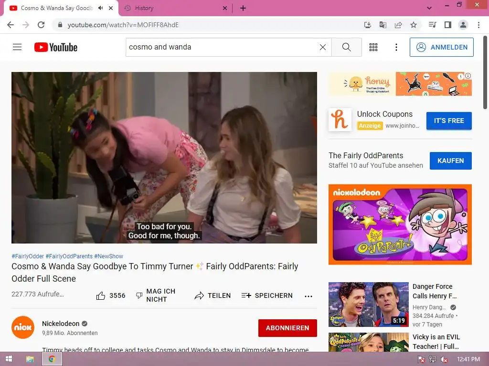This screenshot has height=366, width=489.
Task: Open ad info icon on honey banner
Action: coord(468,76)
